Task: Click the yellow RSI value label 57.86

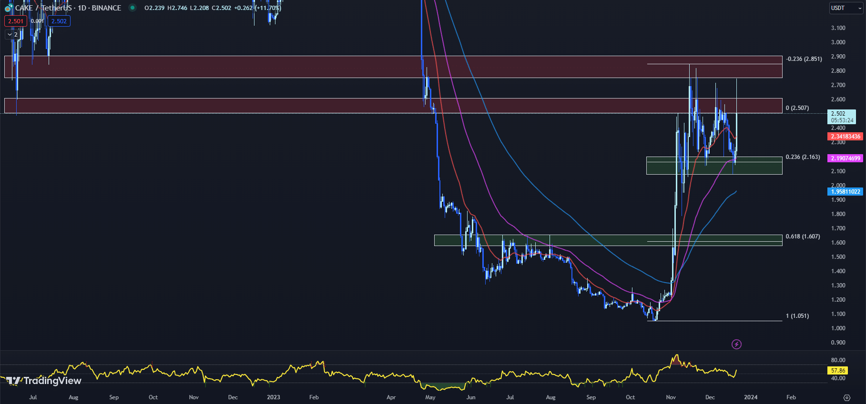Action: pos(838,371)
